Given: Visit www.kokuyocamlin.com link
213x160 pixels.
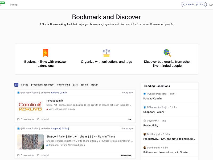Looking at the screenshot, I should tap(62, 109).
